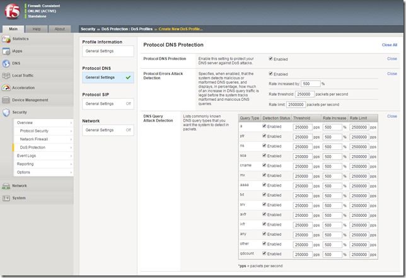Click the Local Traffic icon
This screenshot has width=406, height=278.
6,76
